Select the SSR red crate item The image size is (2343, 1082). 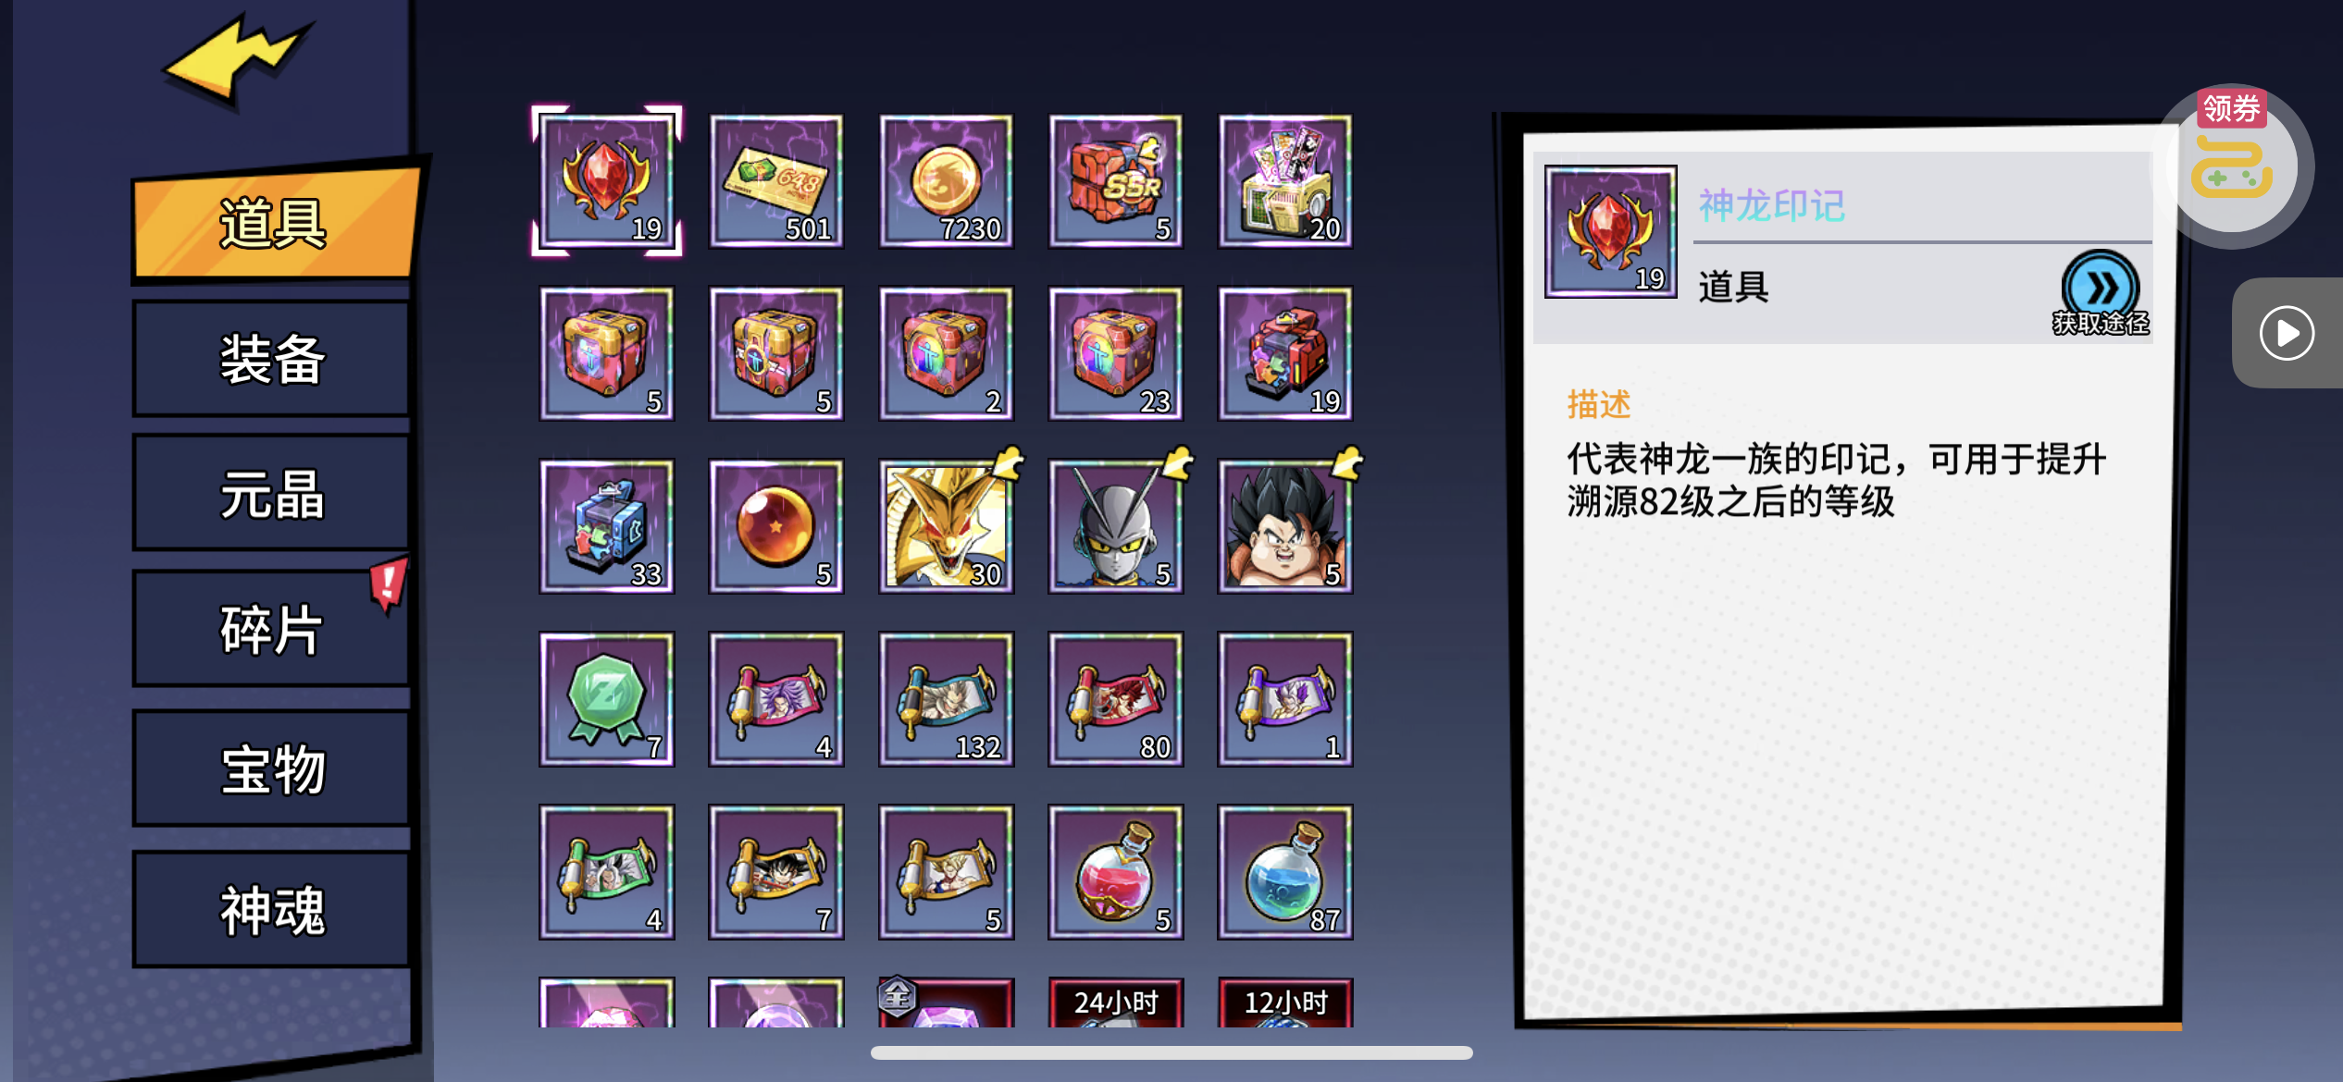(1115, 181)
